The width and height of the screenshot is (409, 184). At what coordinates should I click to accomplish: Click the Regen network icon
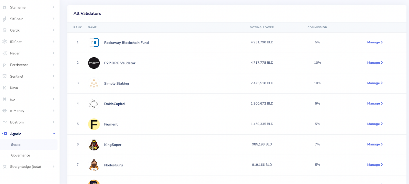(5, 53)
